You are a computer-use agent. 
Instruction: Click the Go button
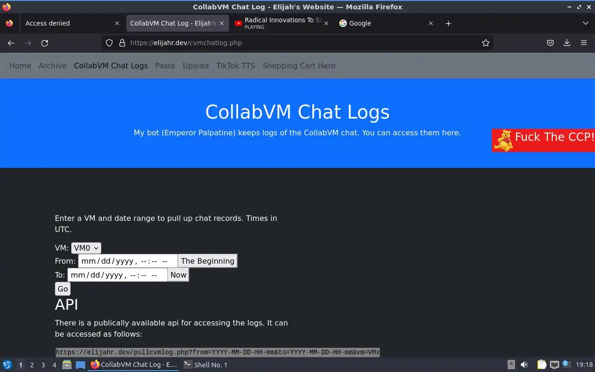[63, 289]
